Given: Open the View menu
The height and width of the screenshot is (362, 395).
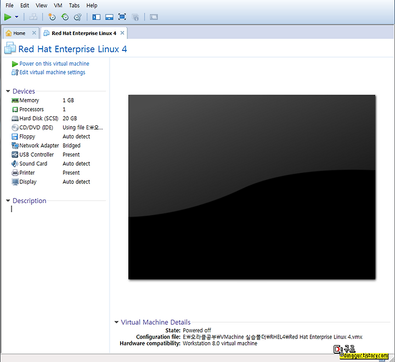Looking at the screenshot, I should click(x=41, y=5).
